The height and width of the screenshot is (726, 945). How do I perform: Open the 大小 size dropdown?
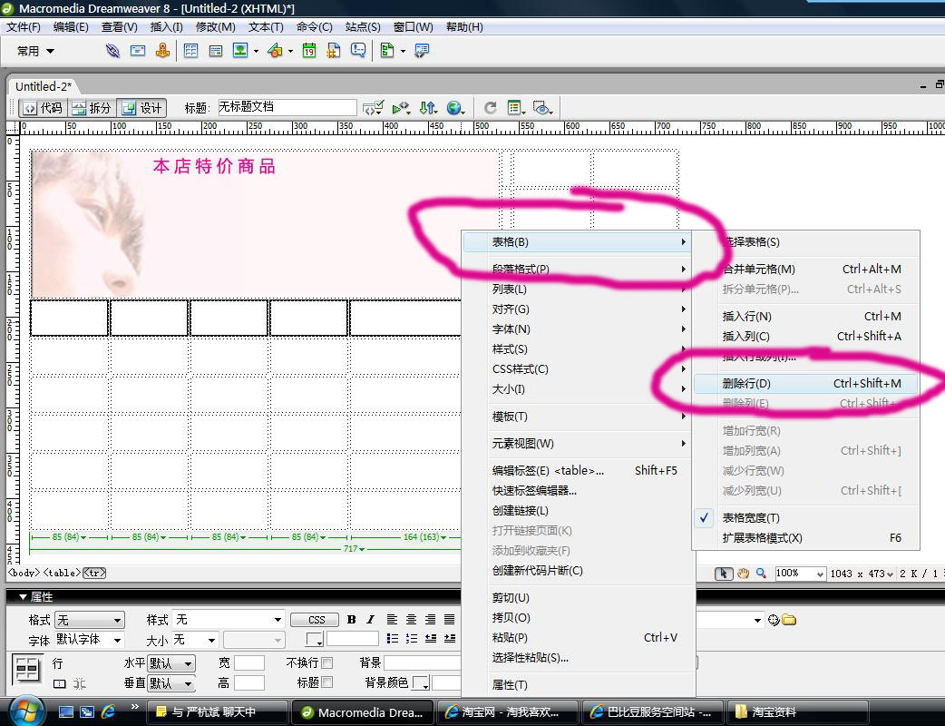click(195, 639)
